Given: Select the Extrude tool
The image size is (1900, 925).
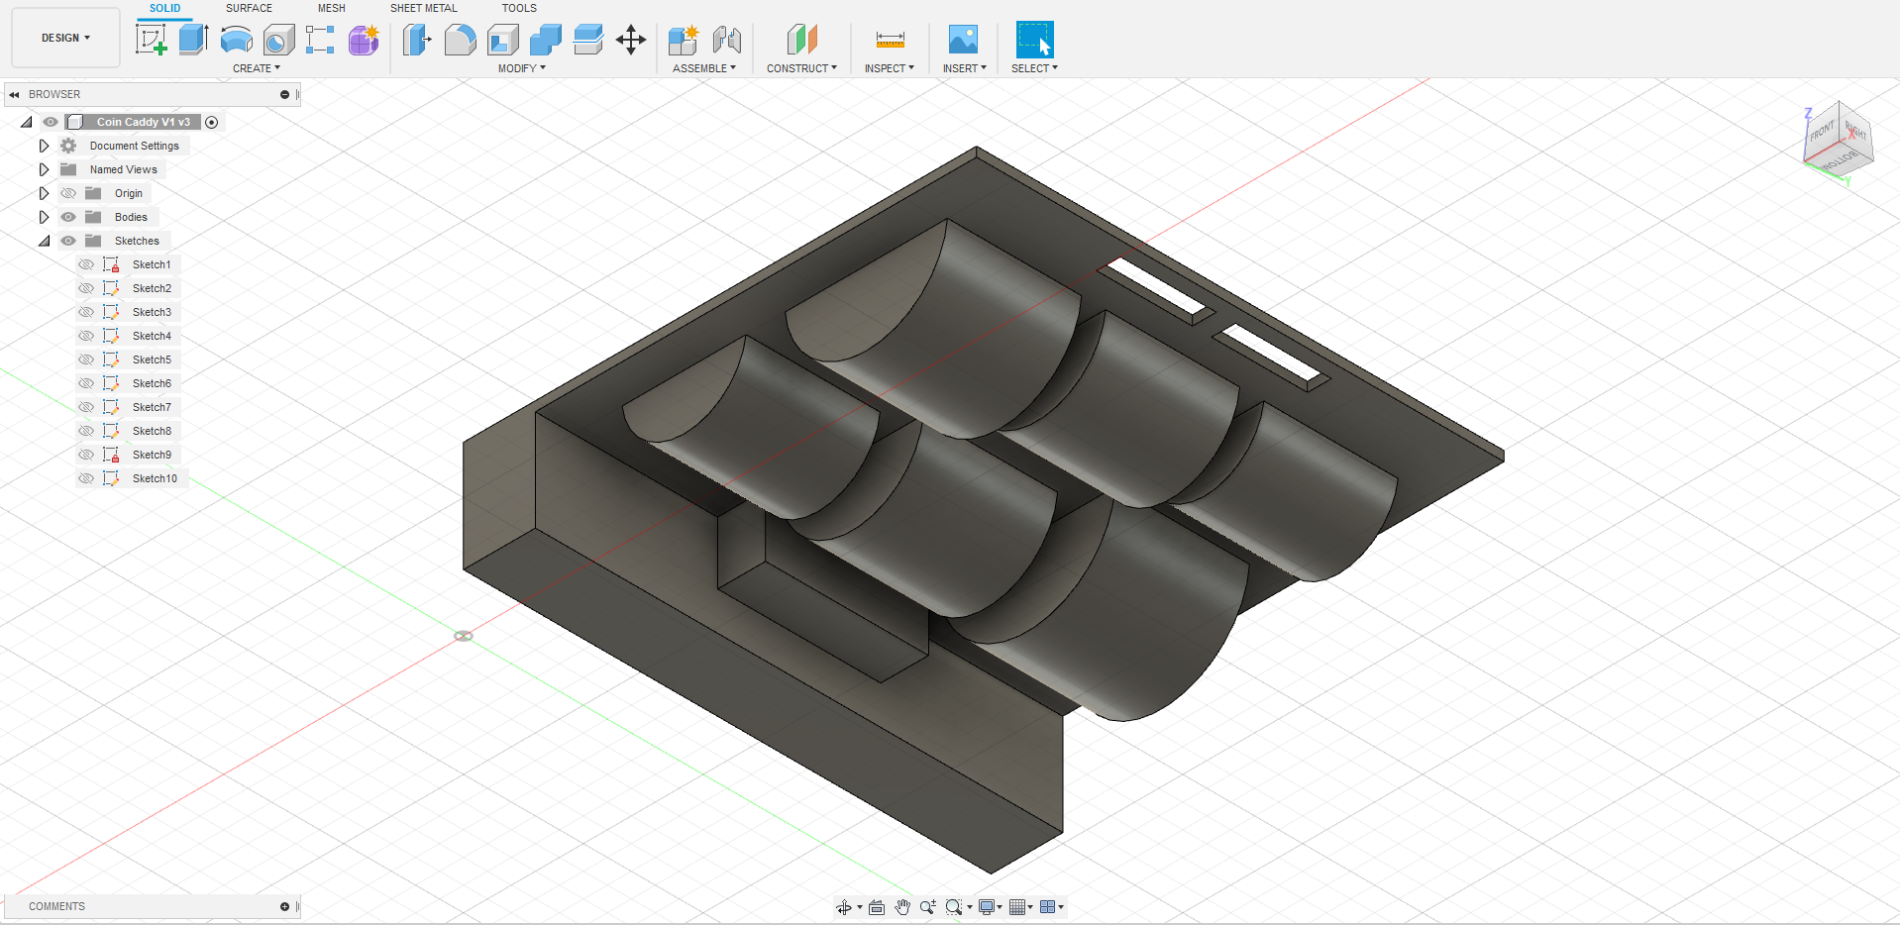Looking at the screenshot, I should tap(193, 40).
